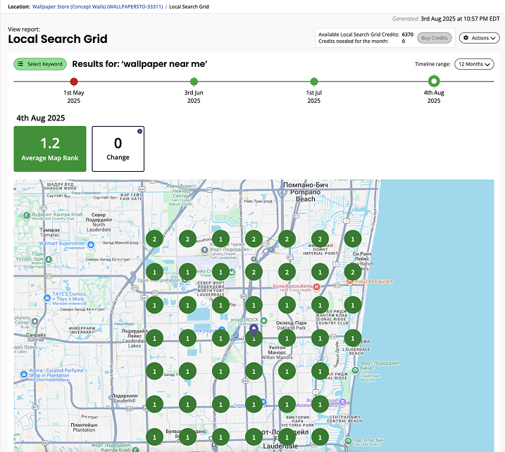Click the Change value card

[x=118, y=149]
